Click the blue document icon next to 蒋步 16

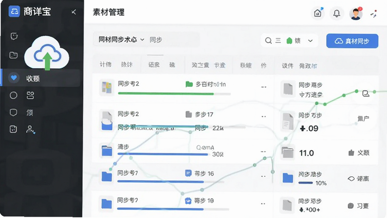pos(188,173)
